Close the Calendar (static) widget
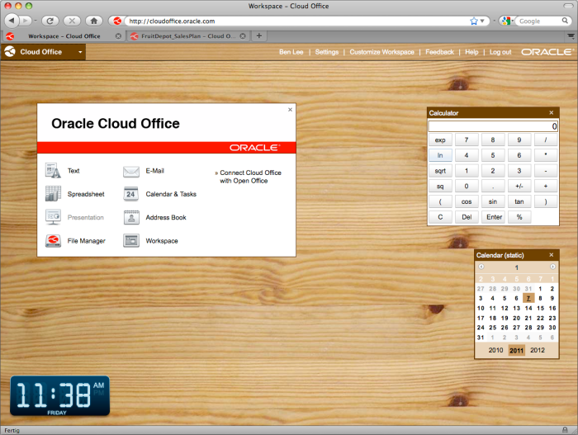Viewport: 578px width, 435px height. pos(551,255)
